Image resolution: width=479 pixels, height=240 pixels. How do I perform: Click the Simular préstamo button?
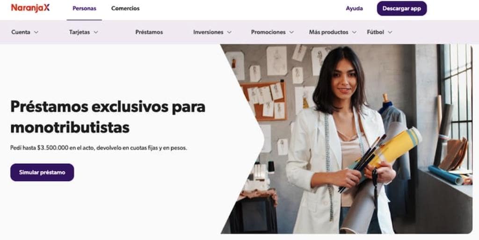point(42,172)
